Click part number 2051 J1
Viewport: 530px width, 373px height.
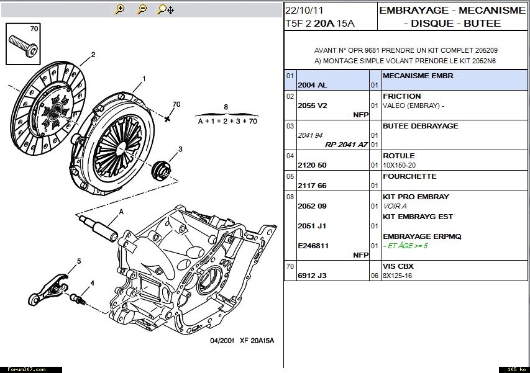[x=312, y=227]
